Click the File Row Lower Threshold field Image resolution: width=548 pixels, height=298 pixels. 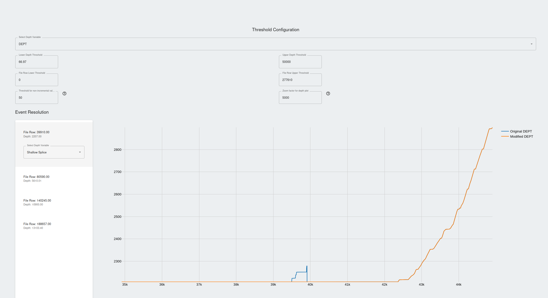[37, 80]
